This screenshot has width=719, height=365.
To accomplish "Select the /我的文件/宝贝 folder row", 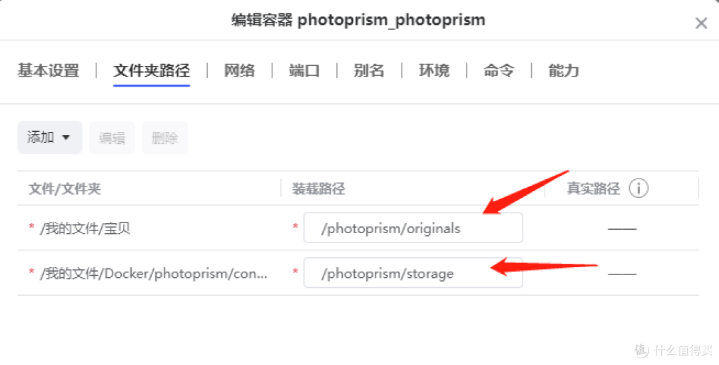I will click(358, 228).
